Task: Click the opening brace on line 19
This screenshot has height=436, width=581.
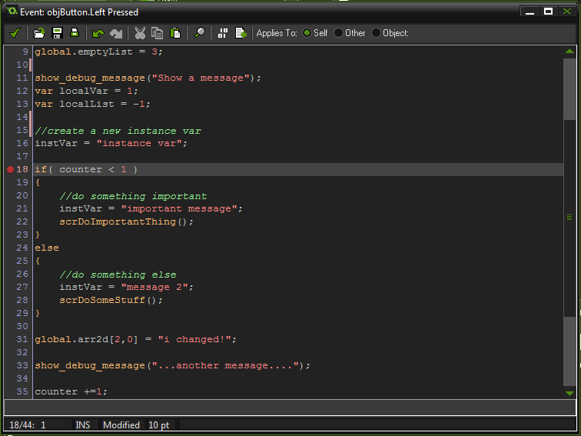Action: [38, 182]
